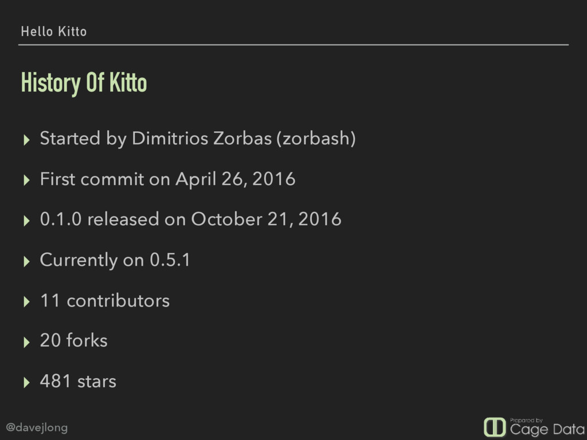Click the 'Currently on 0.5.1' text
Image resolution: width=587 pixels, height=440 pixels.
tap(115, 260)
